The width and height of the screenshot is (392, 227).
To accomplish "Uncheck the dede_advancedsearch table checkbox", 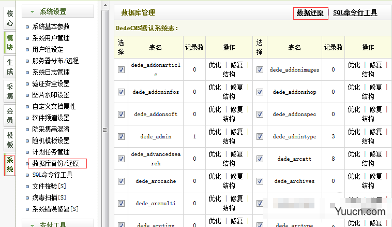I will click(121, 159).
